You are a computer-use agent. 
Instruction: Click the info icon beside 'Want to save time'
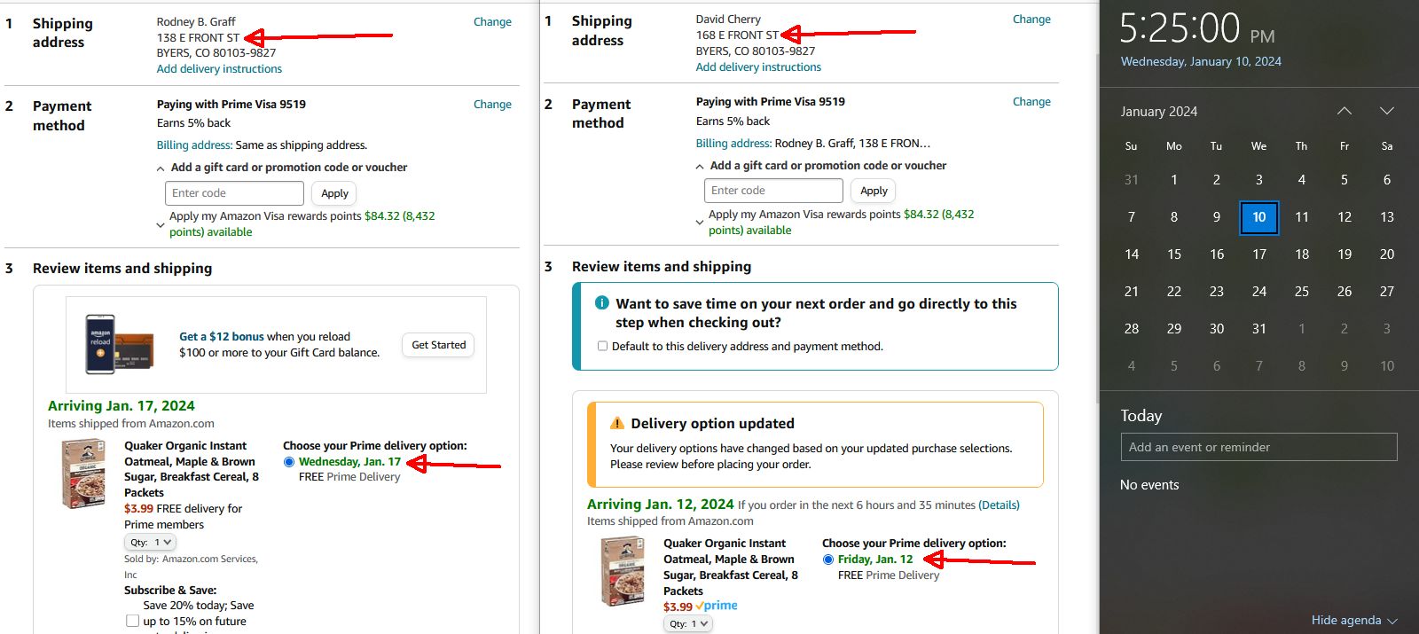[601, 303]
